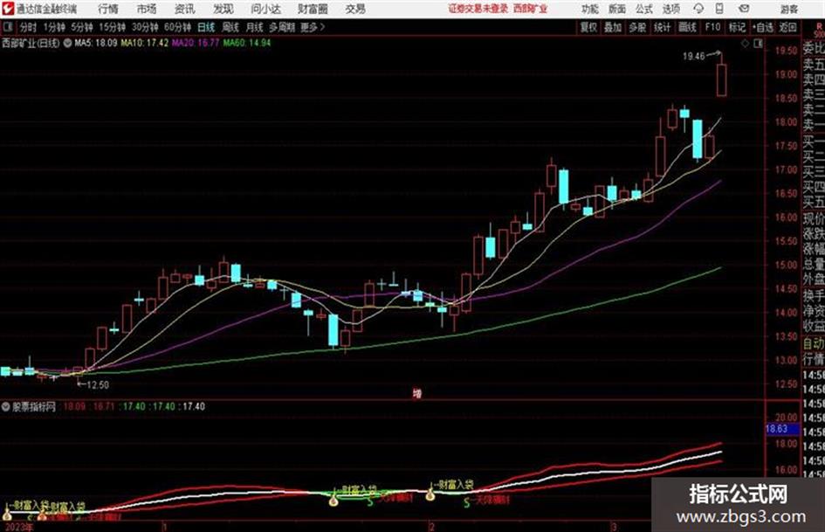Click the R 融 marker above the quote panel
The width and height of the screenshot is (825, 532).
(x=819, y=29)
